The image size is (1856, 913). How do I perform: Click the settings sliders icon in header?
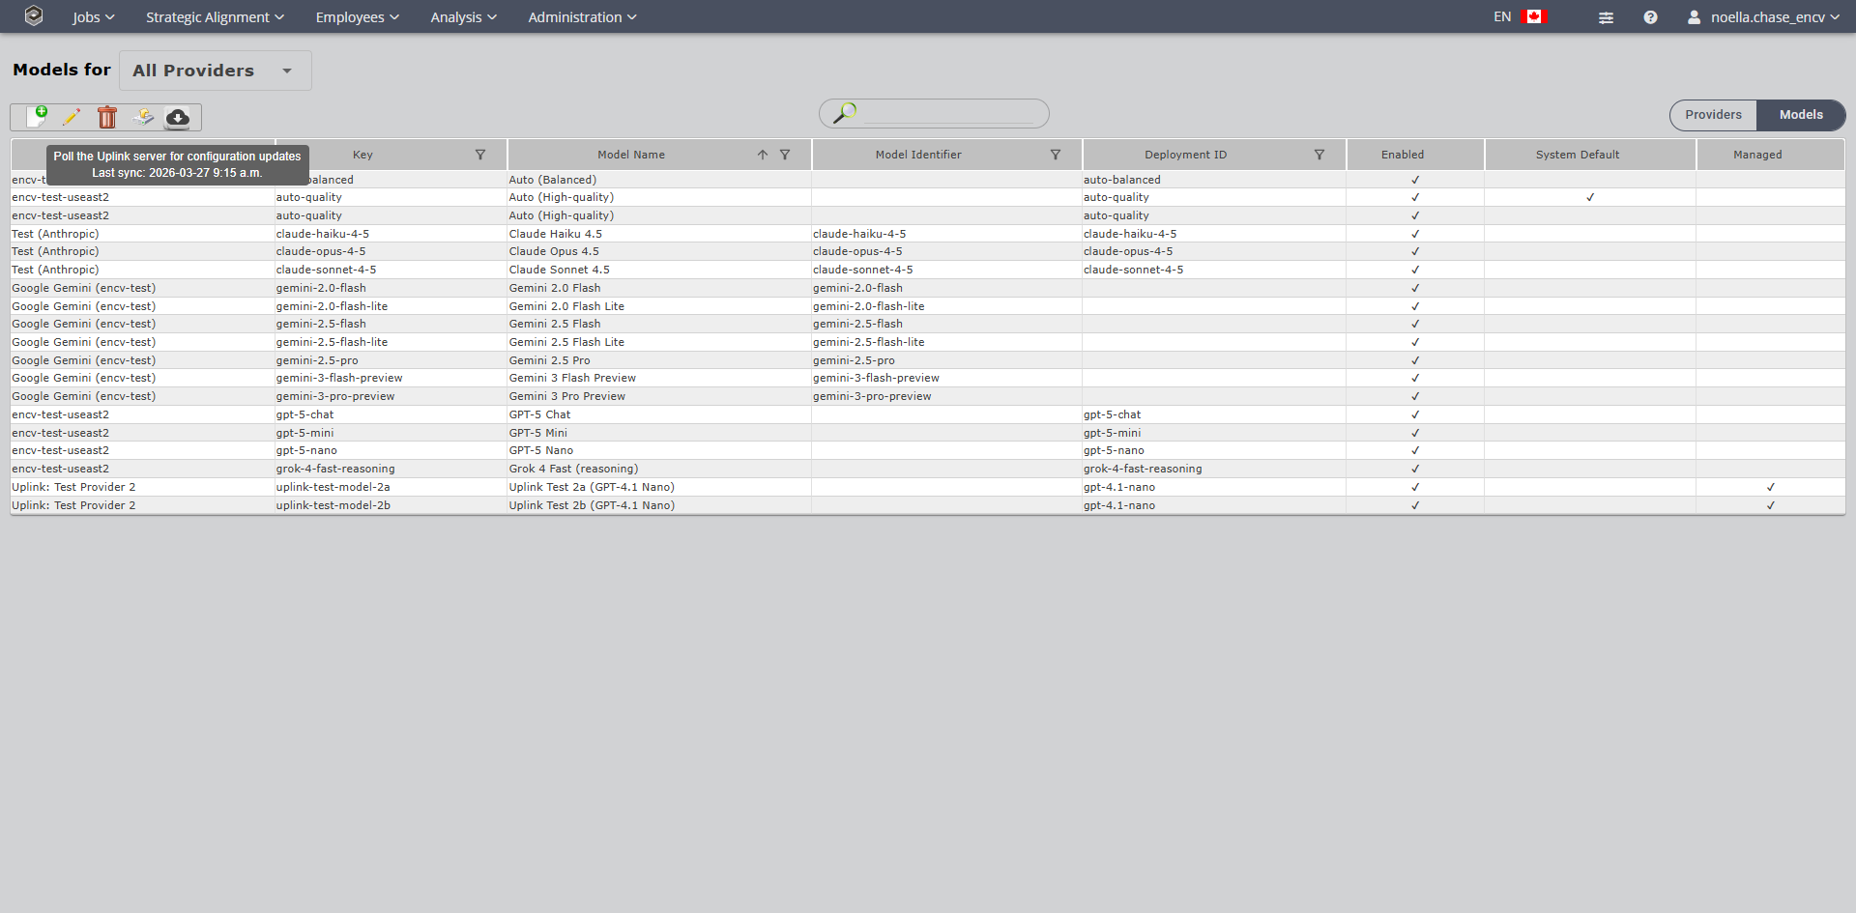pyautogui.click(x=1606, y=17)
